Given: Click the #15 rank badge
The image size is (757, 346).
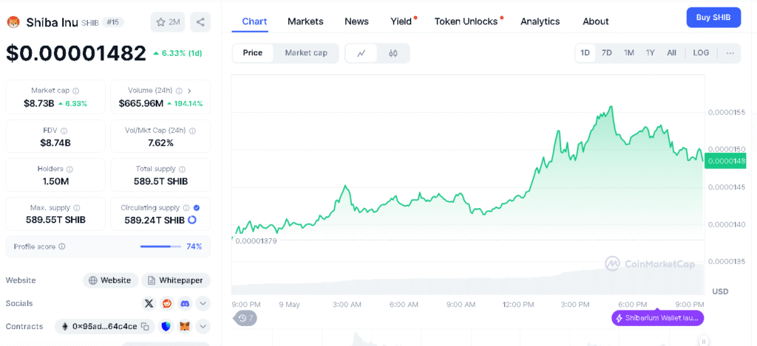Looking at the screenshot, I should (x=113, y=22).
